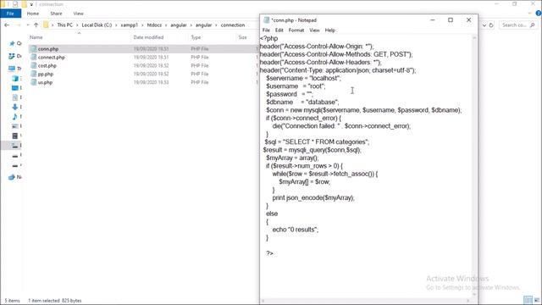The height and width of the screenshot is (305, 542).
Task: Click the connect.php file icon
Action: pos(34,57)
